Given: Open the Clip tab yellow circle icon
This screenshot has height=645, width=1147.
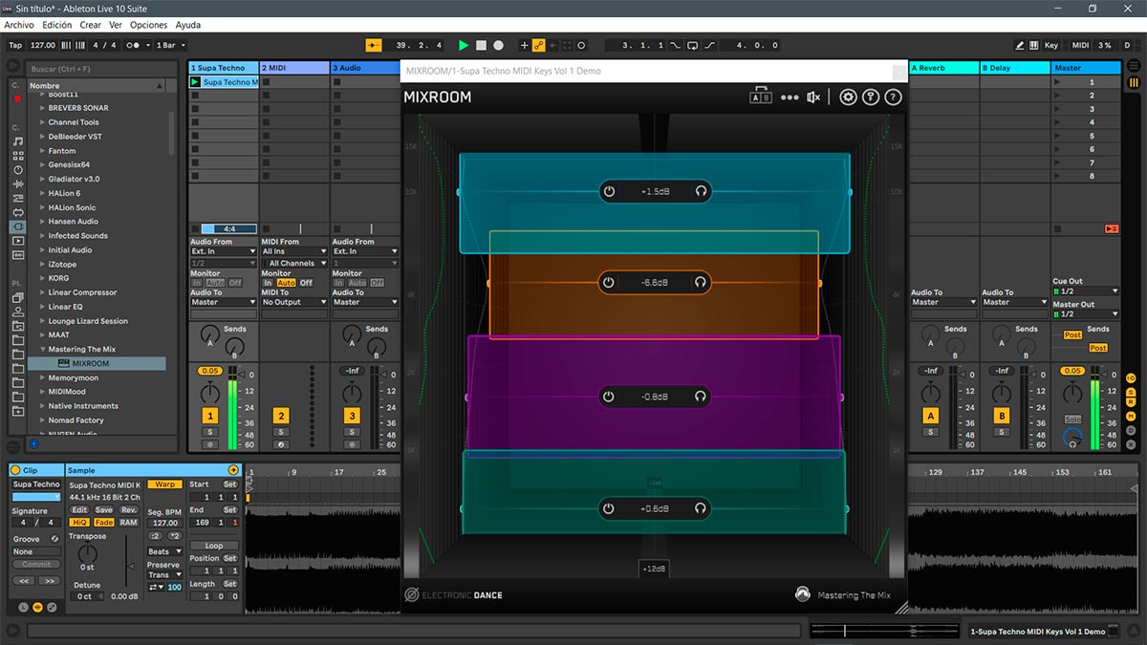Looking at the screenshot, I should point(15,470).
